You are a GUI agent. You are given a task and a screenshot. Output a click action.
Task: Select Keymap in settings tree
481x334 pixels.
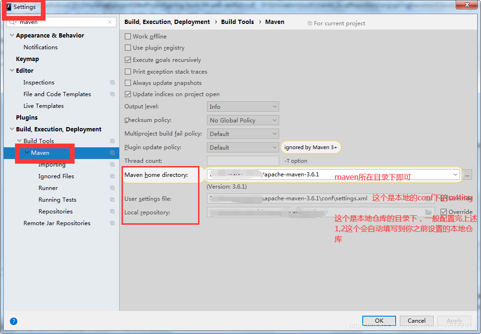pyautogui.click(x=27, y=59)
